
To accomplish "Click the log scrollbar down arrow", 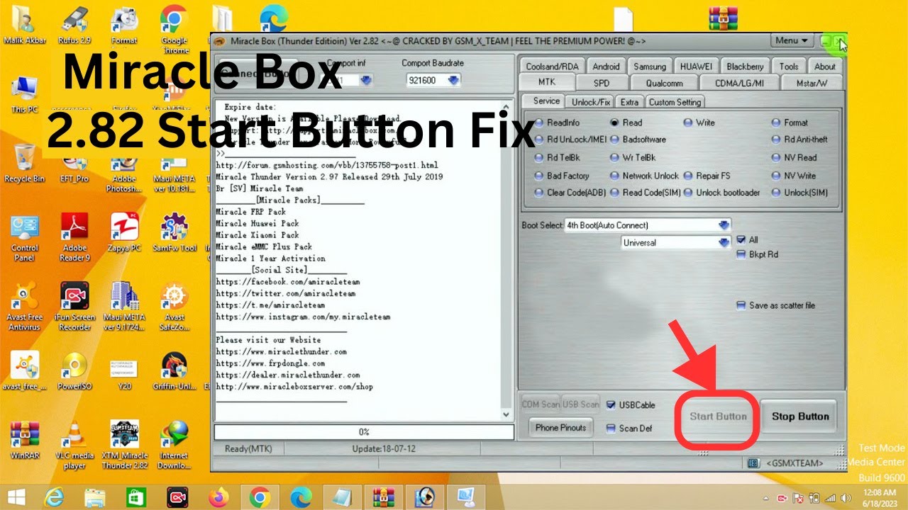I will click(x=506, y=414).
